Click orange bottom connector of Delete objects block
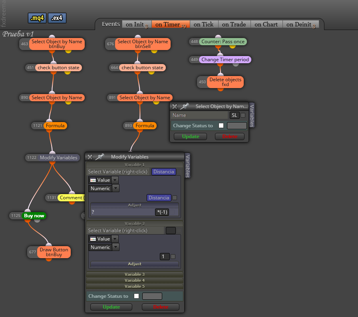 (x=220, y=89)
